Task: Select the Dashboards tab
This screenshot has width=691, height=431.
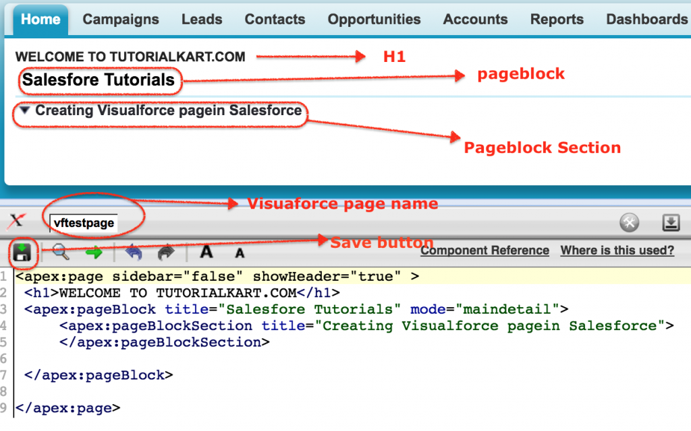Action: pos(646,19)
